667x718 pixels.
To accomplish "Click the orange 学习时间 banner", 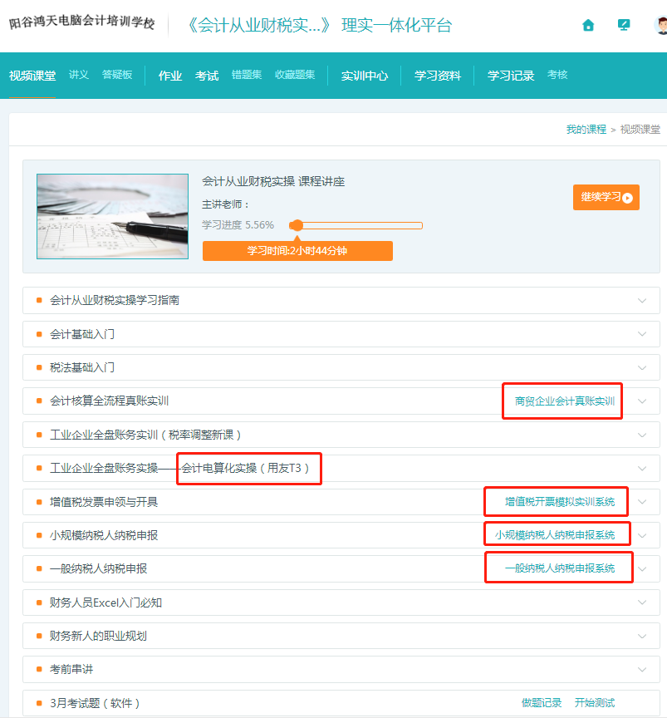I will [297, 251].
